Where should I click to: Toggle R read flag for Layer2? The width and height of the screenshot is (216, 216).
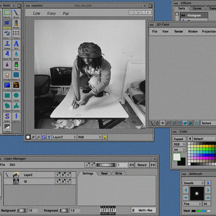click(63, 175)
